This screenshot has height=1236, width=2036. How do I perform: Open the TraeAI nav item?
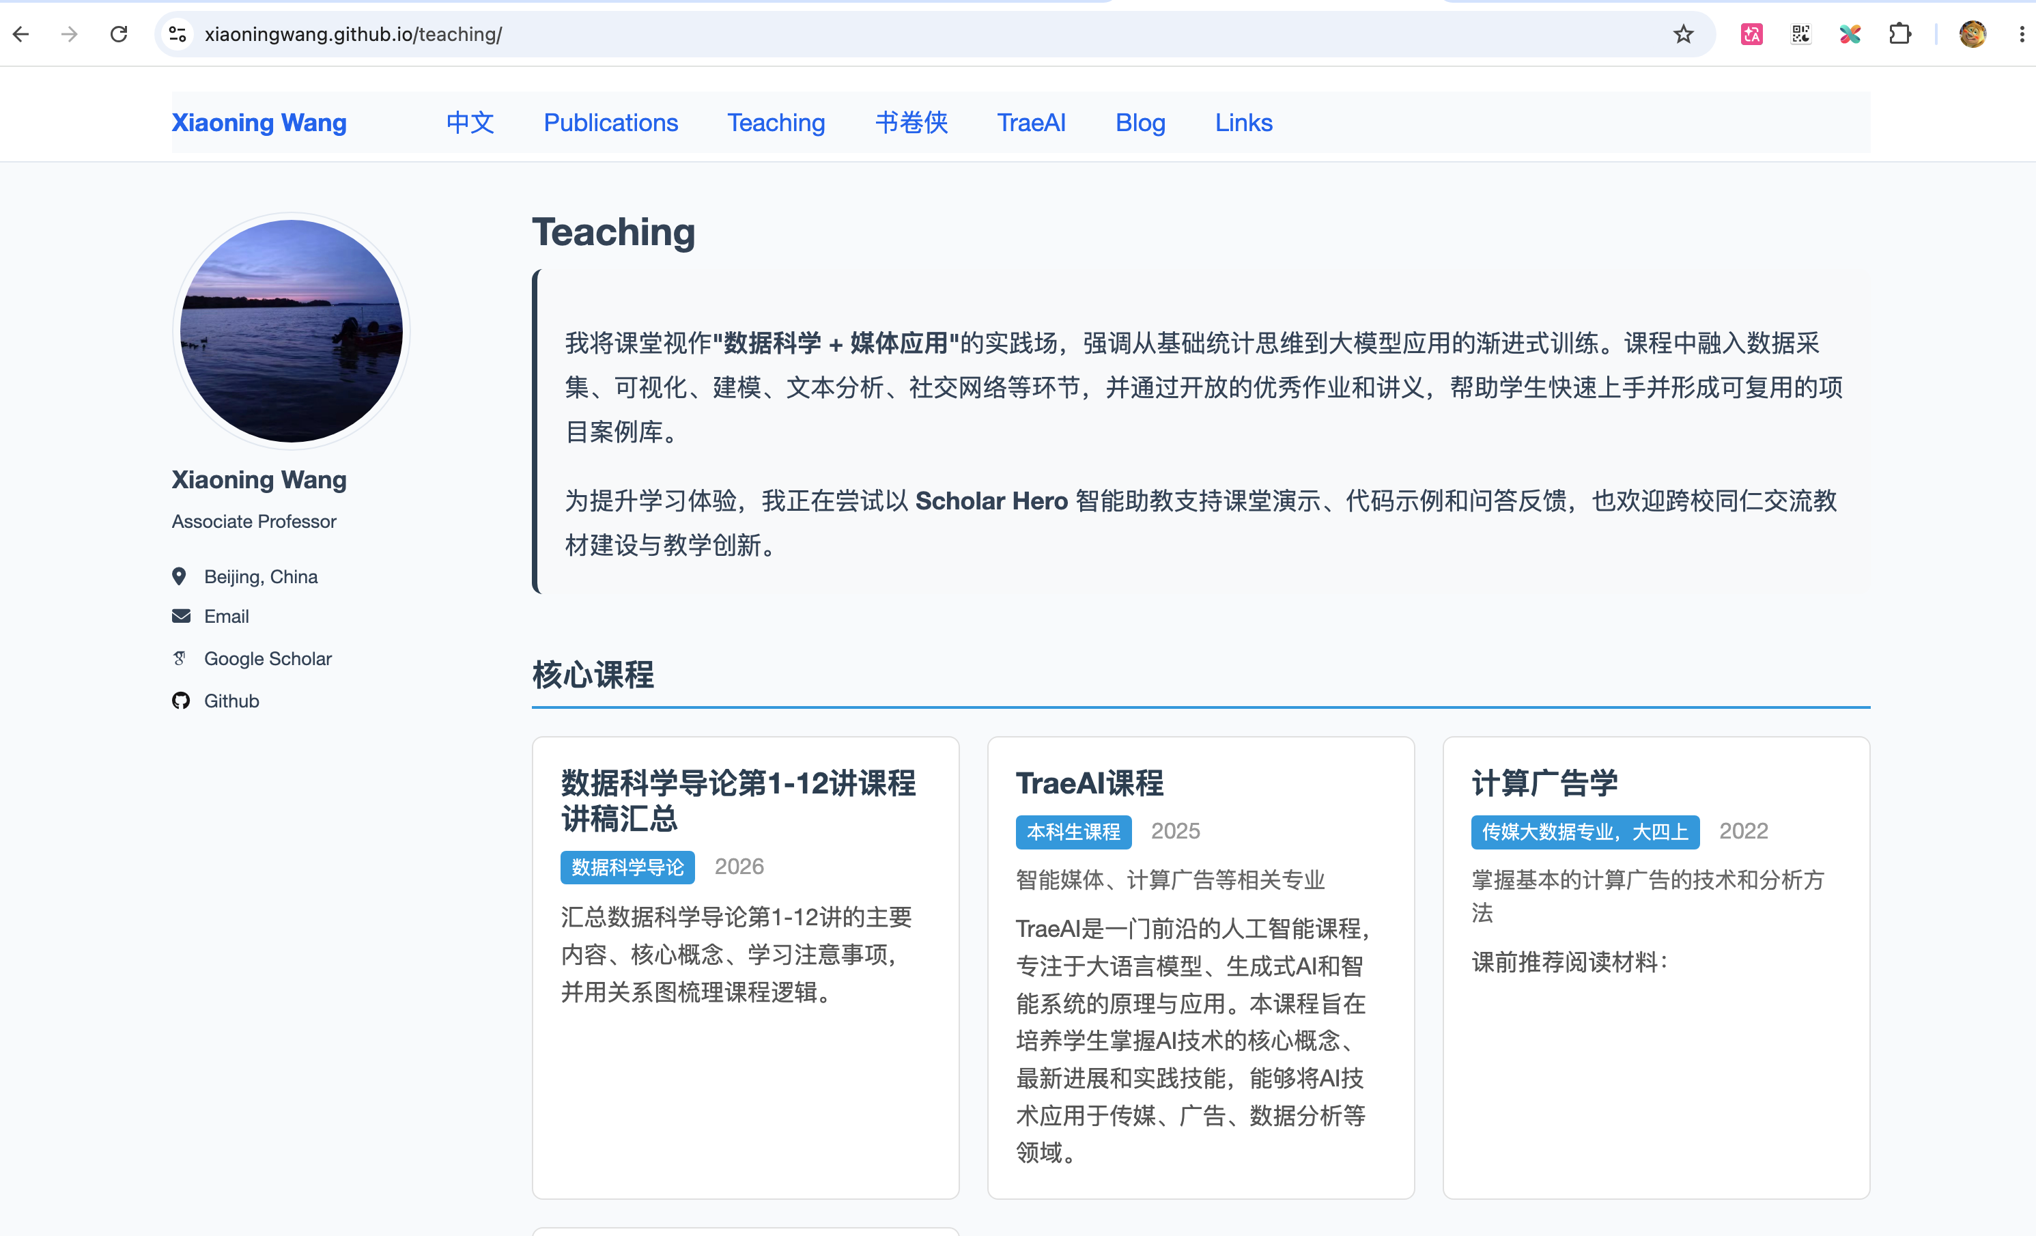1031,122
